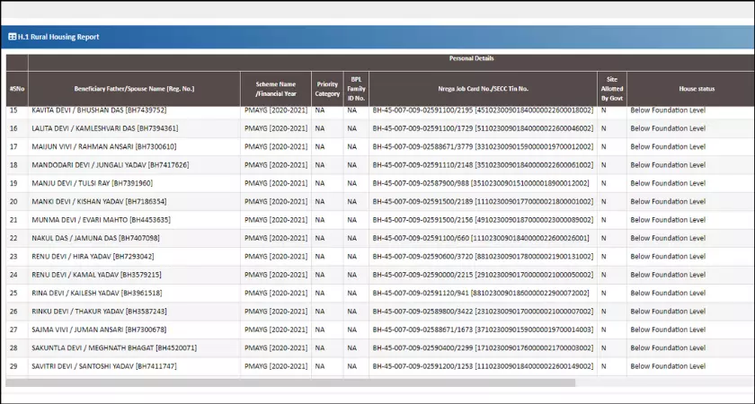Click BPL Family ID NA in row 26
Viewport: 755px width, 404px height.
[352, 312]
